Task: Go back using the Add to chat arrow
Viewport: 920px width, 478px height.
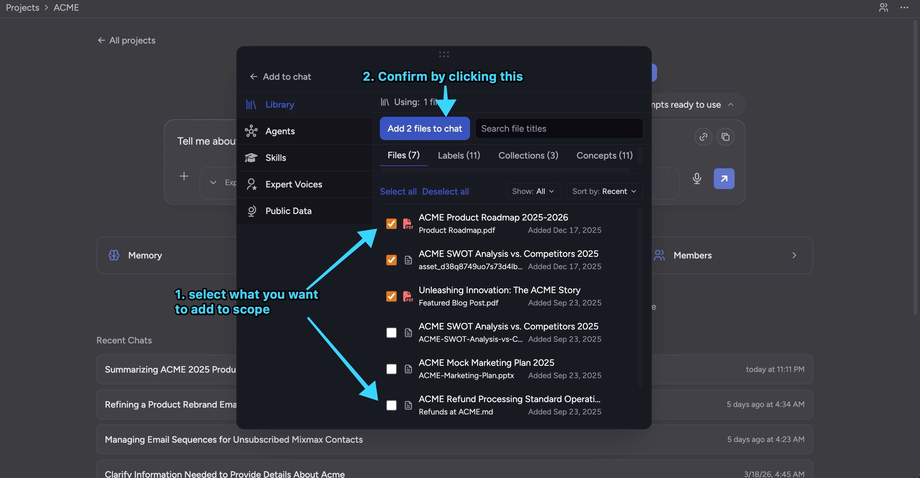Action: pos(254,77)
